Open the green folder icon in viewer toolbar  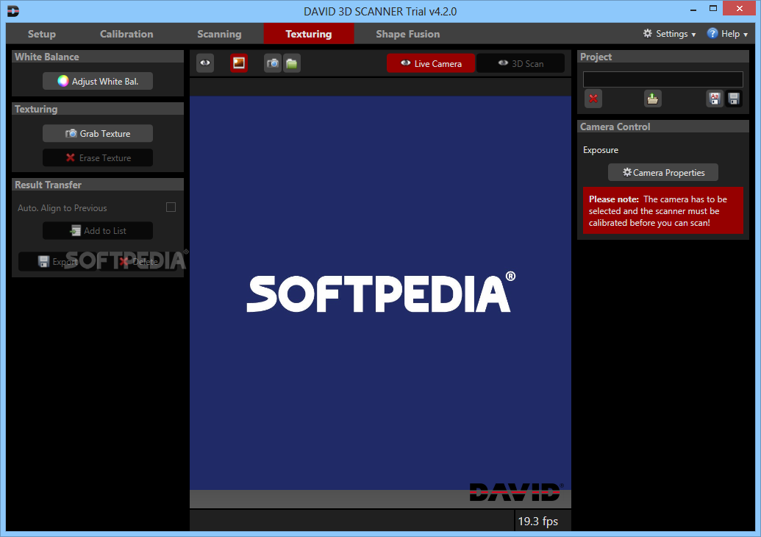click(292, 63)
